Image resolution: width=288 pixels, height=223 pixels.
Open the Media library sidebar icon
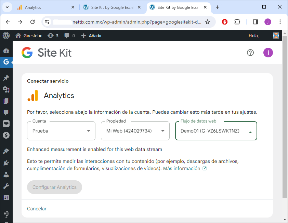(6, 89)
